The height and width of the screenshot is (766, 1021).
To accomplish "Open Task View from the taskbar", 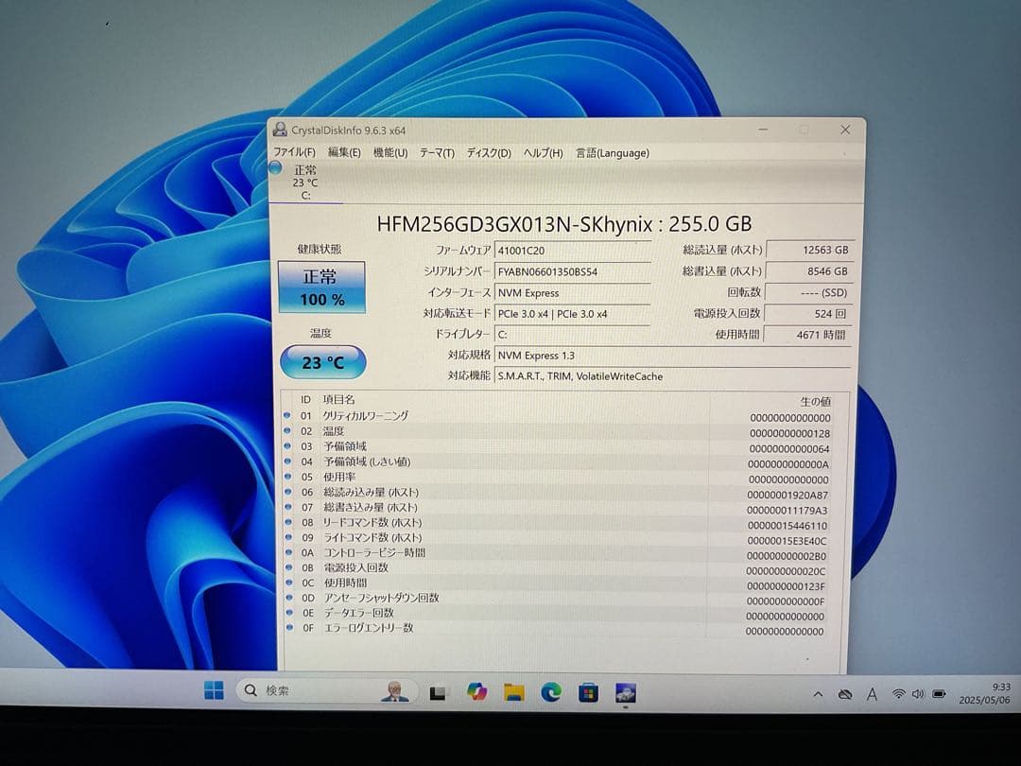I will point(438,692).
